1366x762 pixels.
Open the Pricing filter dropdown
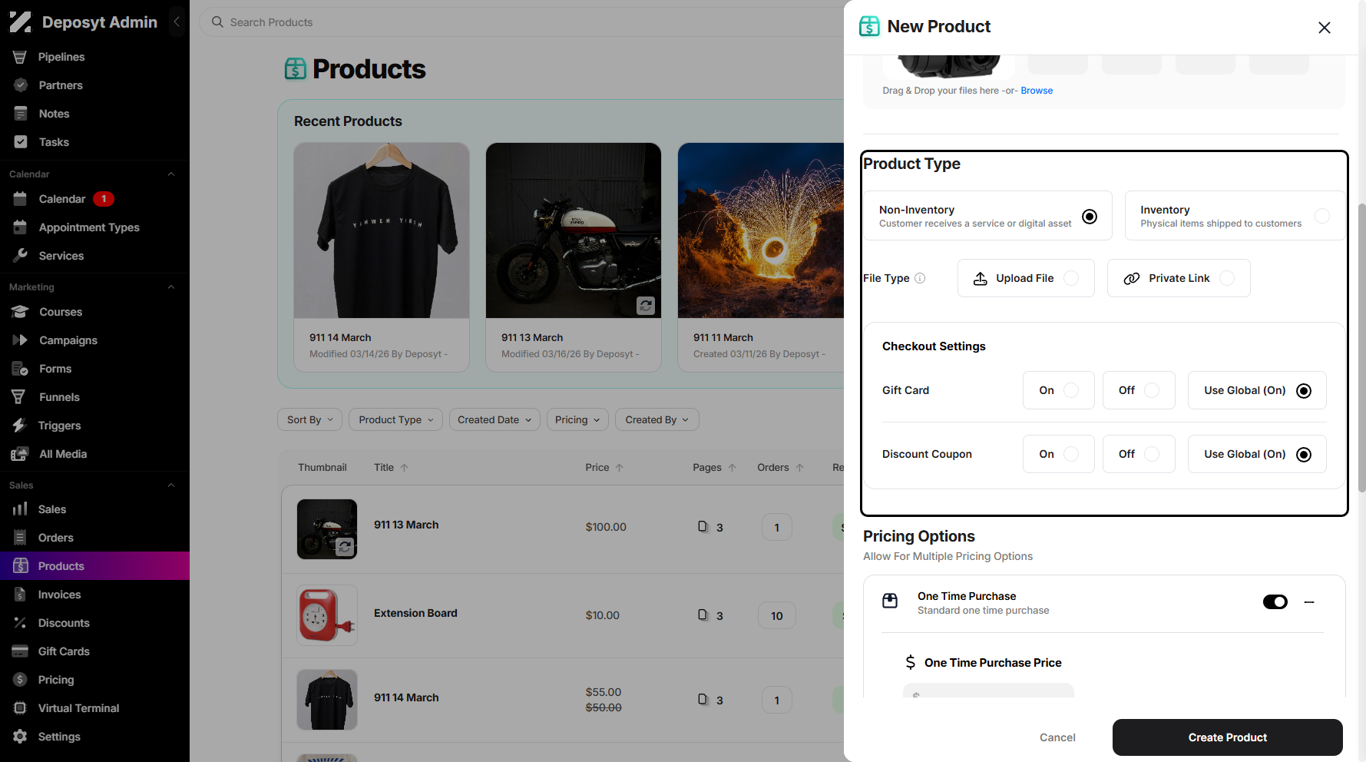point(577,420)
